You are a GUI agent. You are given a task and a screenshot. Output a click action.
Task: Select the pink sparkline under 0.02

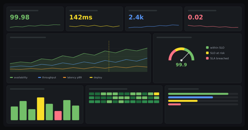click(x=213, y=27)
